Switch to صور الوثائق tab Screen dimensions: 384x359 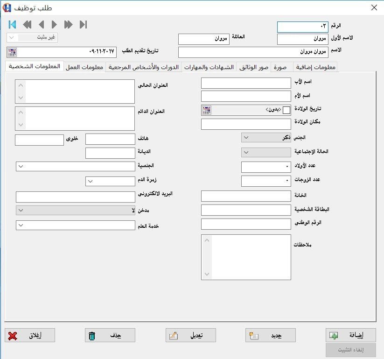[x=254, y=67]
